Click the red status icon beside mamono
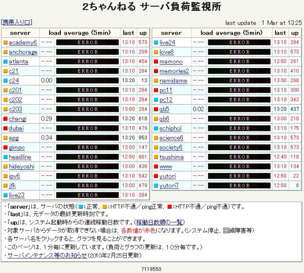 (156, 61)
